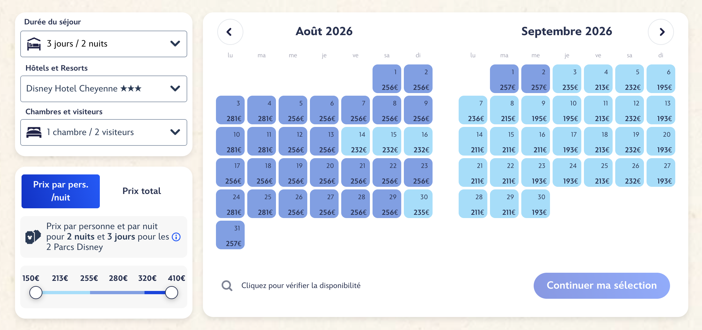Click the info icon beside price description

tap(176, 237)
